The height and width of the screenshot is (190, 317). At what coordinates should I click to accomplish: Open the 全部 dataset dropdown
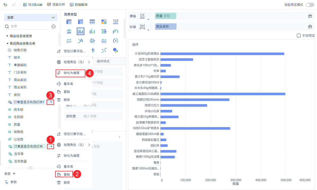[x=31, y=18]
